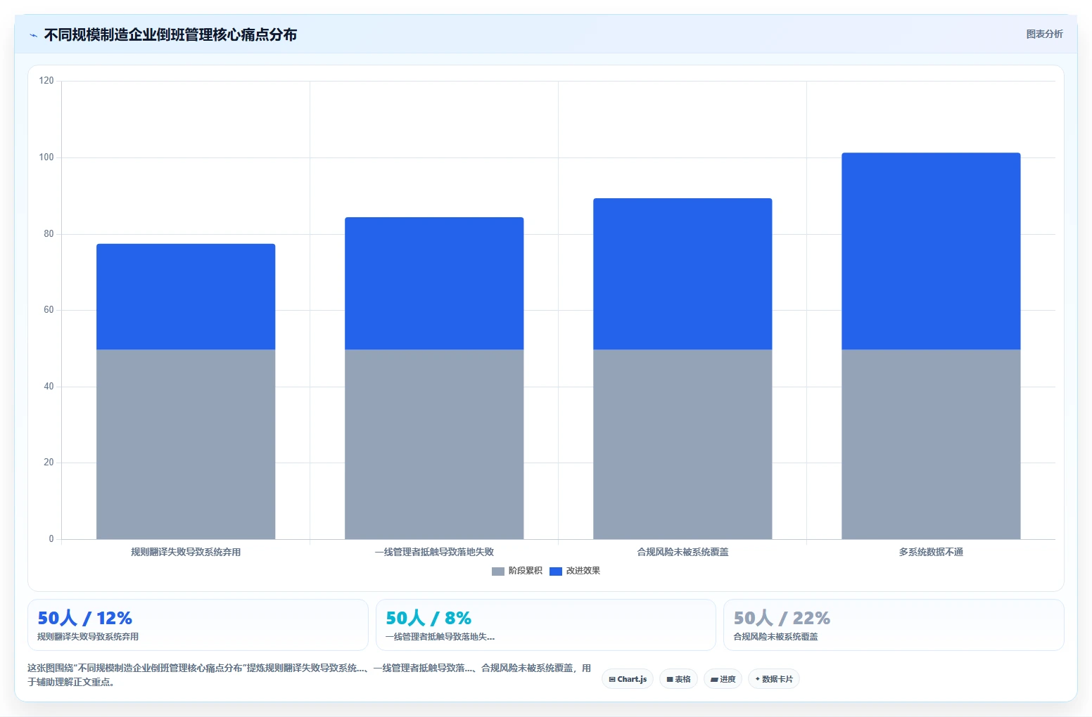This screenshot has height=717, width=1092.
Task: Click the stat value 50人 / 22%
Action: tap(782, 618)
